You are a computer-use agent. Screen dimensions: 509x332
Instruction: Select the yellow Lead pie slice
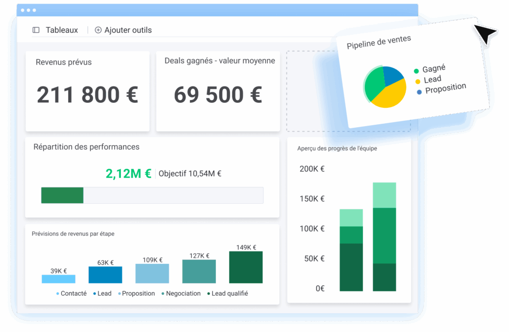(x=391, y=96)
